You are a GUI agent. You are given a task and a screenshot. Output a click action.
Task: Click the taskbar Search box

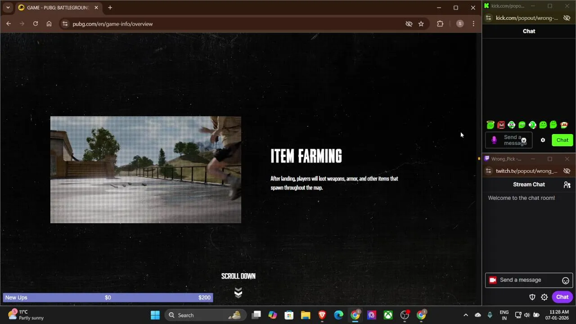(x=205, y=315)
